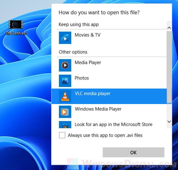Click the app list scrollbar thumb
Image resolution: width=178 pixels, height=170 pixels.
[169, 67]
